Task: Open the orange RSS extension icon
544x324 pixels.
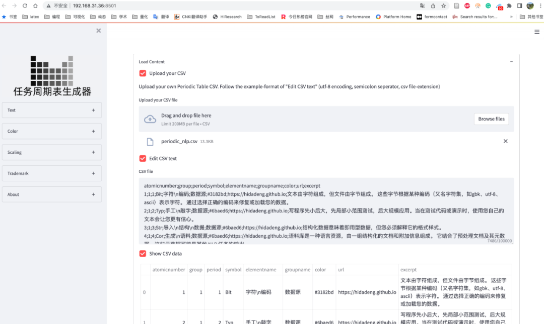Action: click(x=478, y=6)
